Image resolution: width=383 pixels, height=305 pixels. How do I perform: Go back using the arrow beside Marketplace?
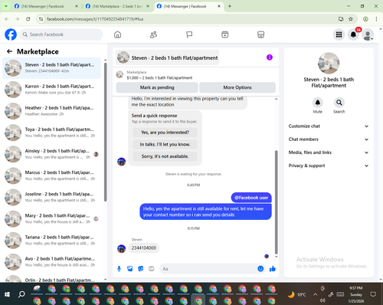[x=9, y=51]
